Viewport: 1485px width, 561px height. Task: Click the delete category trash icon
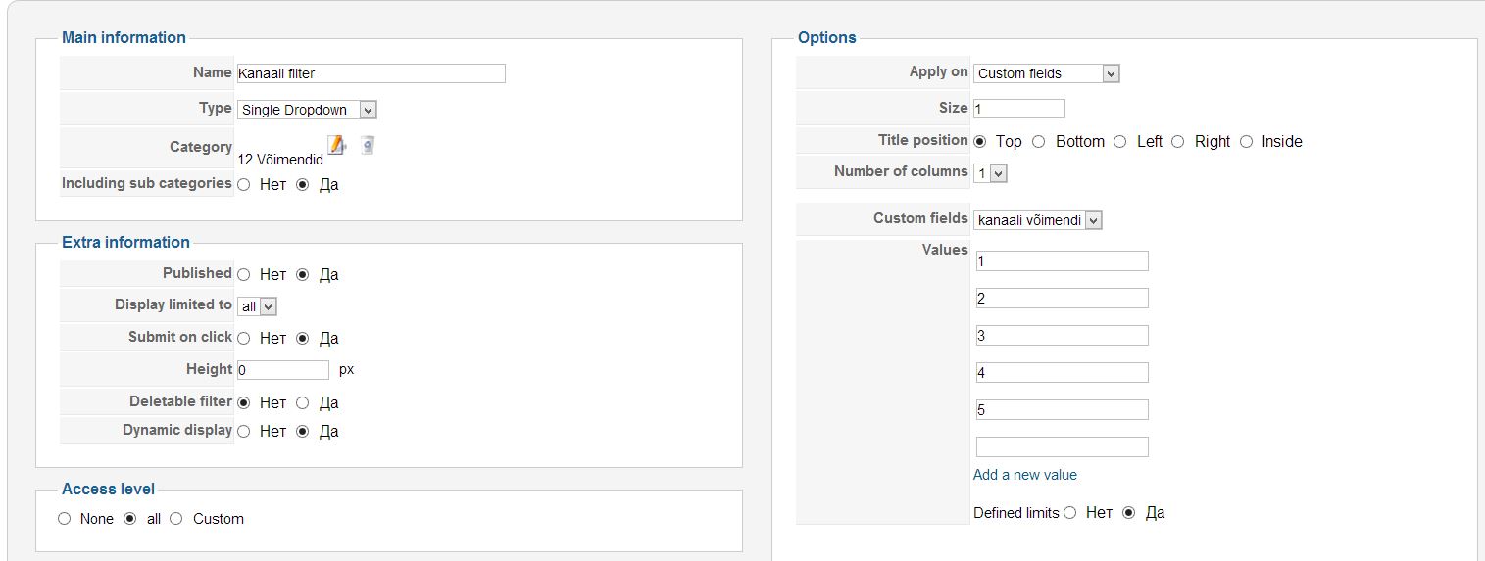coord(367,145)
